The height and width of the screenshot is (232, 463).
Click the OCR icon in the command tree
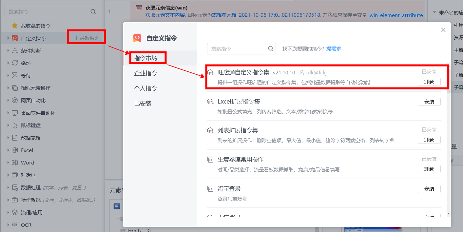coord(15,225)
